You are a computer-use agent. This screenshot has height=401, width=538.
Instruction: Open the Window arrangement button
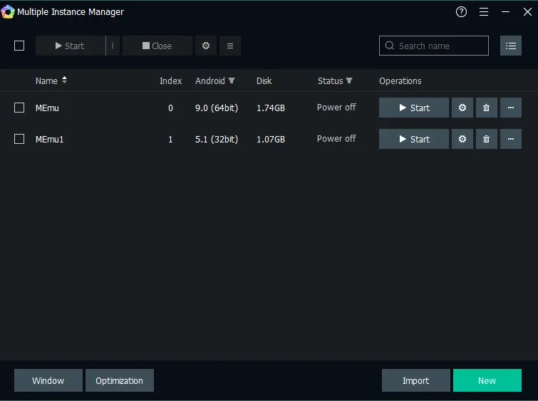[48, 380]
